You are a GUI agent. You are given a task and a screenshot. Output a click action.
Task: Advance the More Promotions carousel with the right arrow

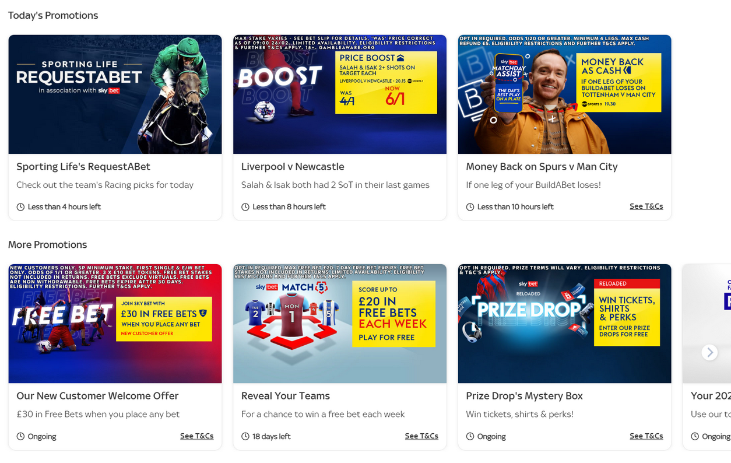point(709,352)
